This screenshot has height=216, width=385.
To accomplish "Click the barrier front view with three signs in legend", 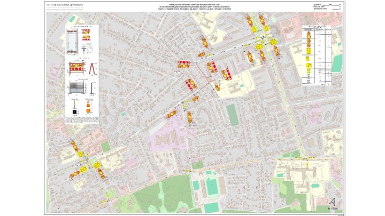I will pos(77,68).
